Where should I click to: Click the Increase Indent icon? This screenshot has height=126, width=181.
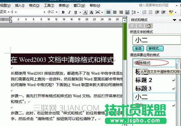tap(163, 12)
